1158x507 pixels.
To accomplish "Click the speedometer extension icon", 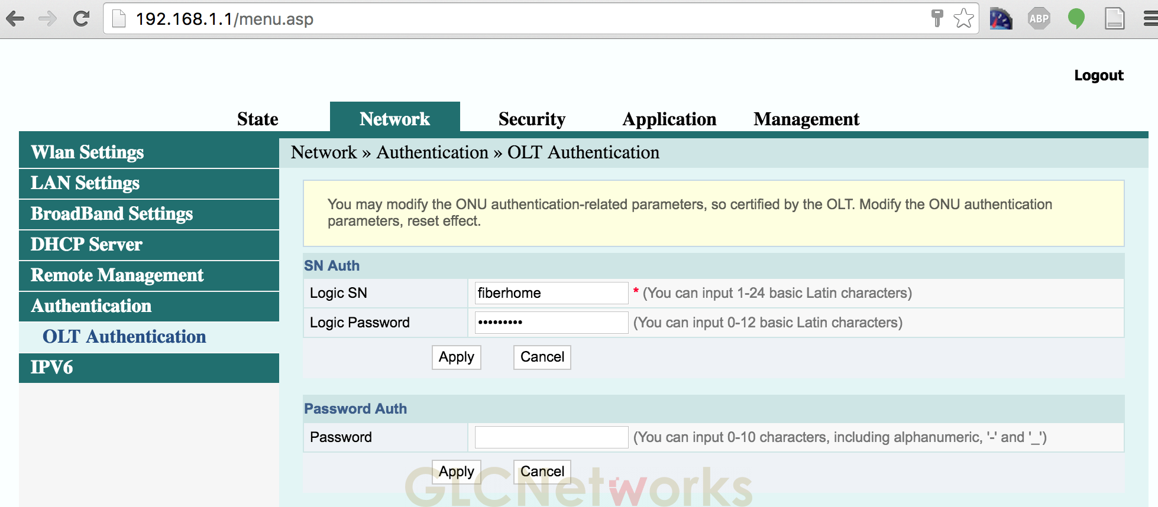I will pos(1001,19).
